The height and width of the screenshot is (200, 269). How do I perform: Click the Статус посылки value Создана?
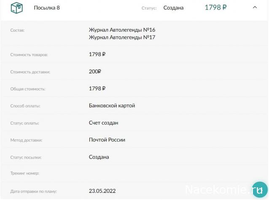click(x=99, y=157)
